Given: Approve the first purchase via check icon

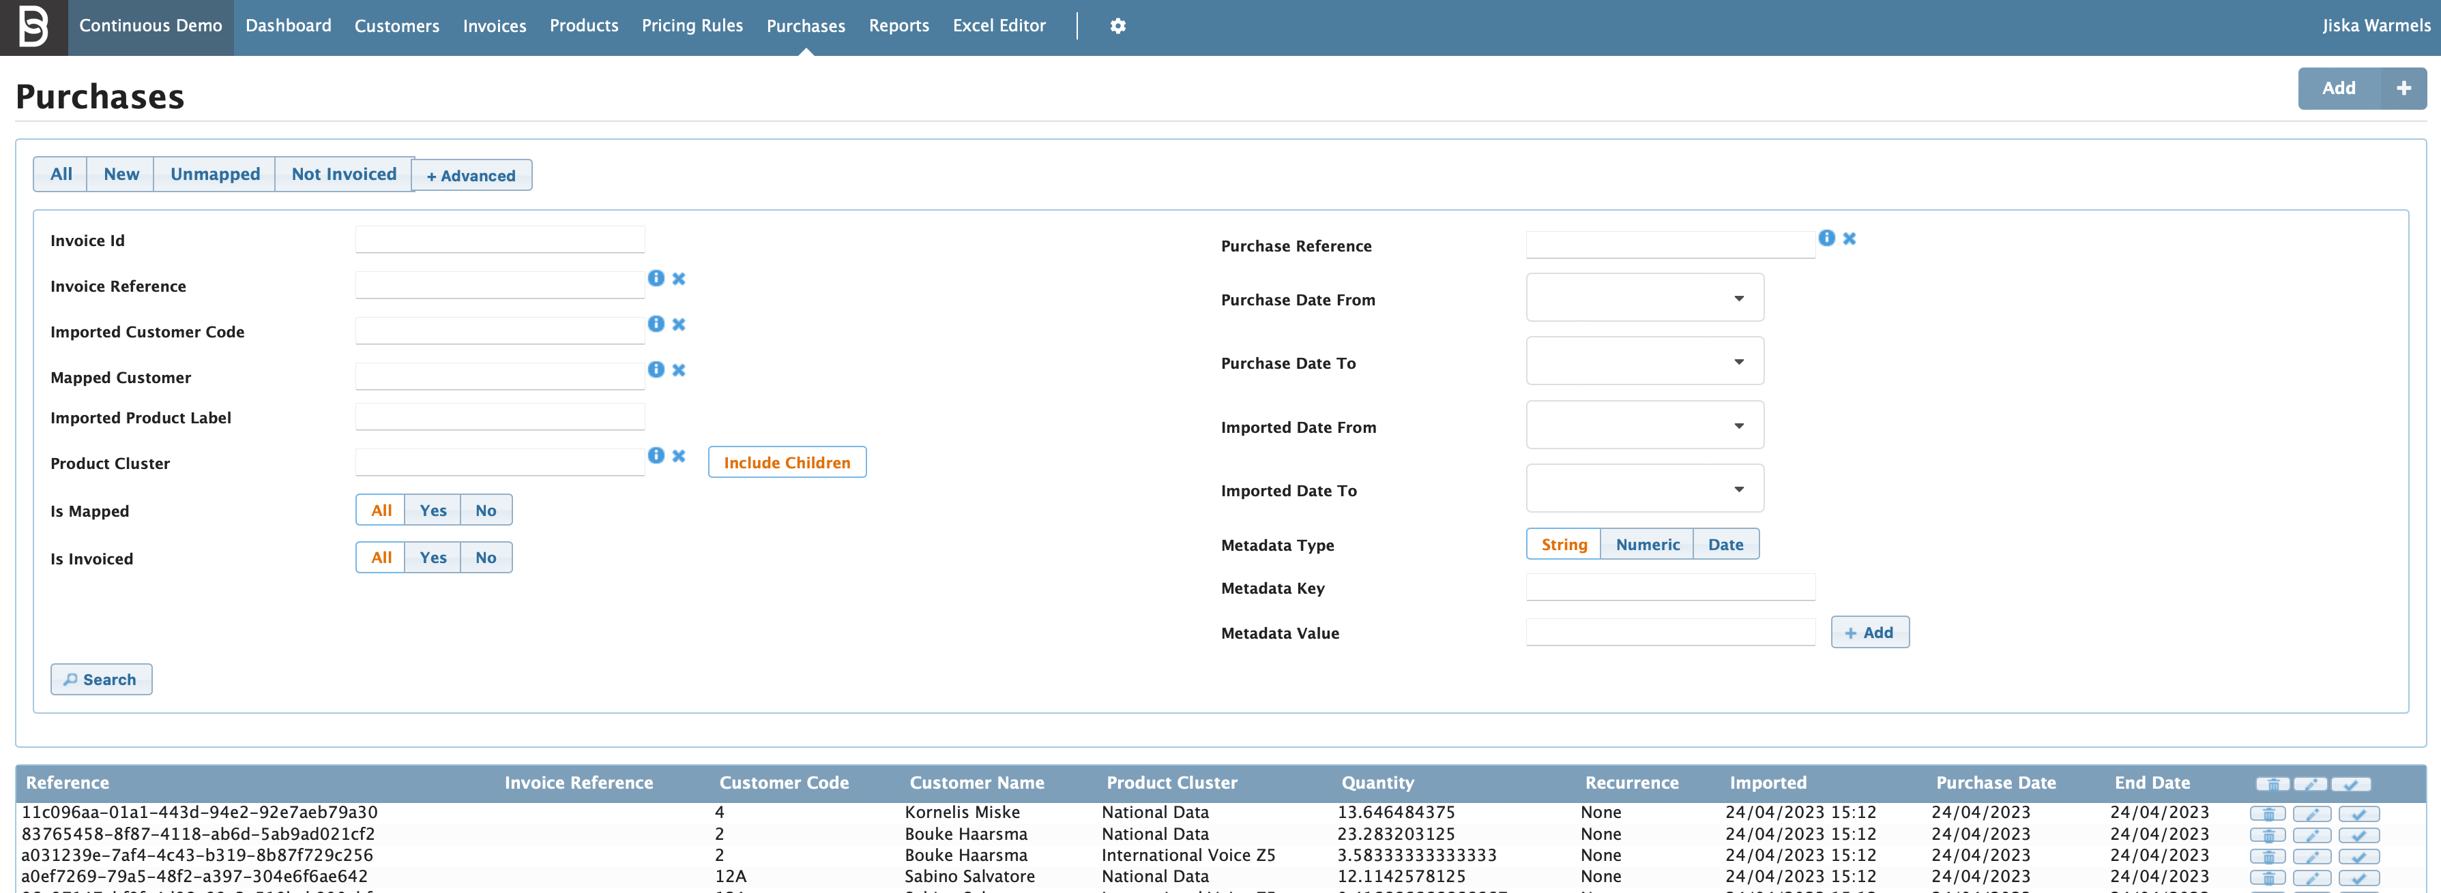Looking at the screenshot, I should (2358, 813).
